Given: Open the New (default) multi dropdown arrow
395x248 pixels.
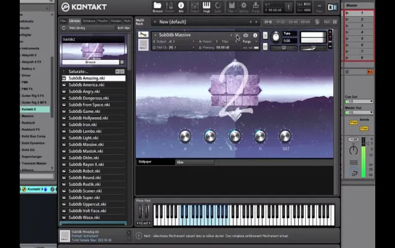Looking at the screenshot, I should [154, 22].
